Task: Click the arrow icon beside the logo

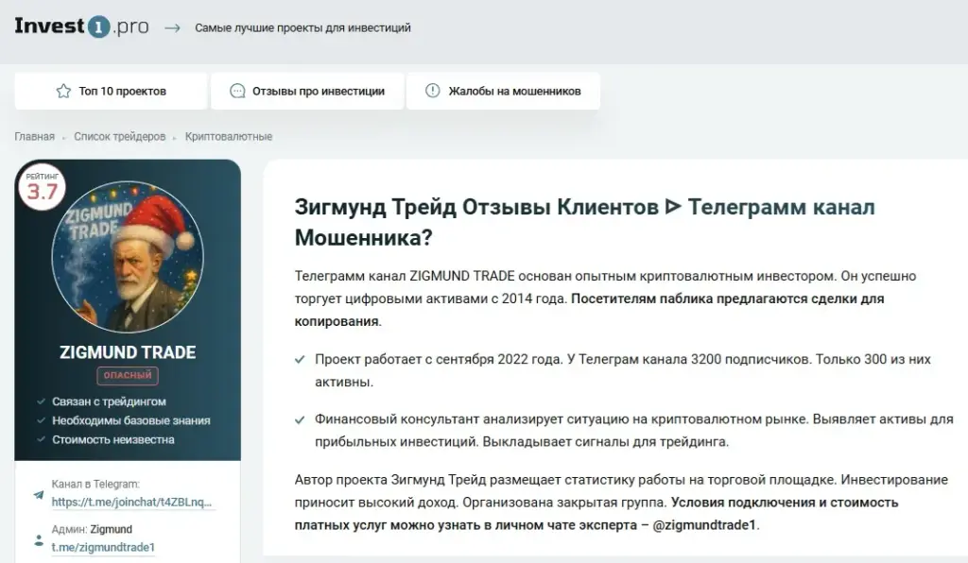Action: (x=172, y=27)
